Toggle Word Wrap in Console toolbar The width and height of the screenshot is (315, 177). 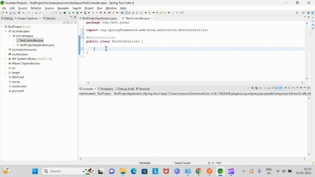pyautogui.click(x=273, y=88)
